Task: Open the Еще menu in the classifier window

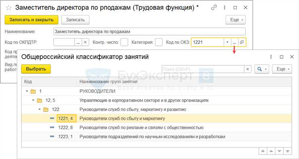Action: pos(282,69)
